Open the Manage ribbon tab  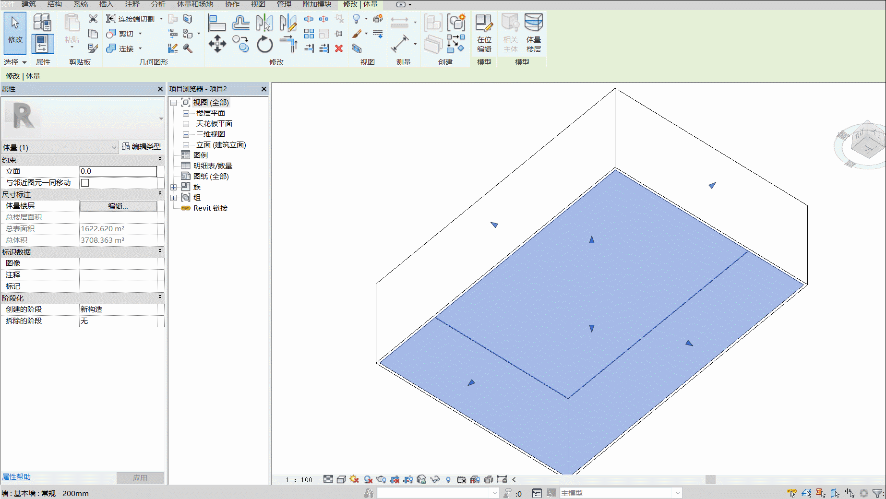click(284, 4)
